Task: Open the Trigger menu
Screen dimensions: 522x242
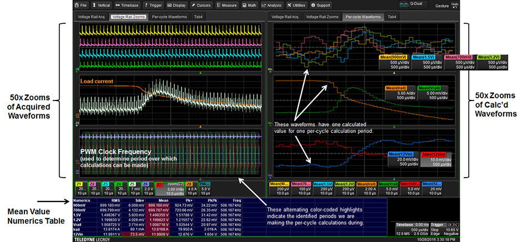Action: pyautogui.click(x=154, y=5)
